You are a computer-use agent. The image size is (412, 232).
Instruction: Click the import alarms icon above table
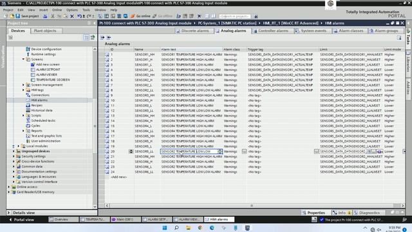coord(109,37)
